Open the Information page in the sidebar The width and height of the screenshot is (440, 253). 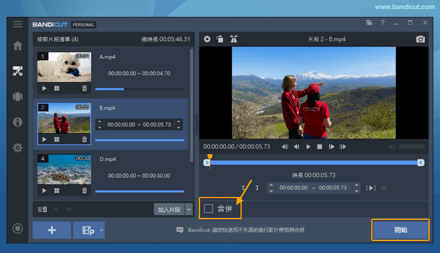pyautogui.click(x=17, y=122)
